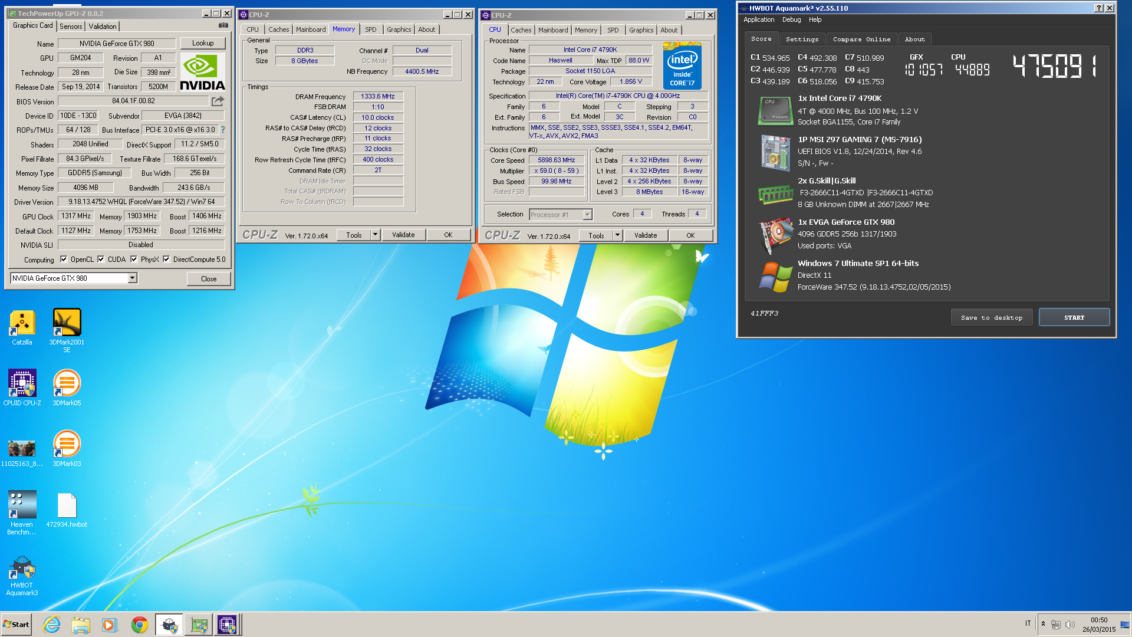Open the Debug menu in Aquamark
Image resolution: width=1132 pixels, height=637 pixels.
[x=791, y=19]
